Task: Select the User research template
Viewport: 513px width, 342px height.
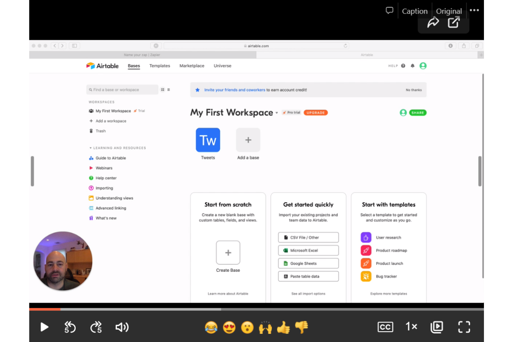Action: click(x=381, y=237)
